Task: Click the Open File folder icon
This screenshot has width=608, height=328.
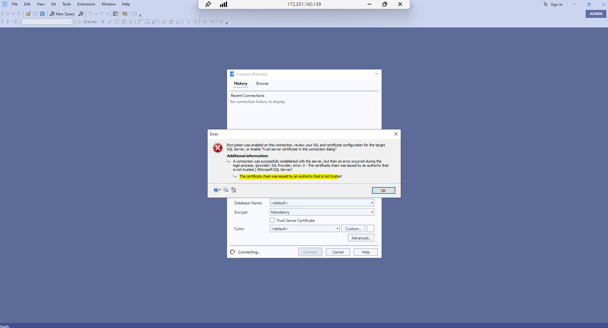Action: (28, 14)
